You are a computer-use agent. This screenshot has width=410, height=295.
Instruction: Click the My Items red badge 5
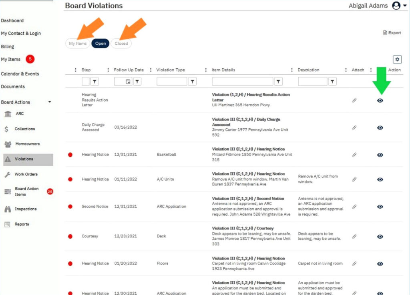click(x=30, y=59)
